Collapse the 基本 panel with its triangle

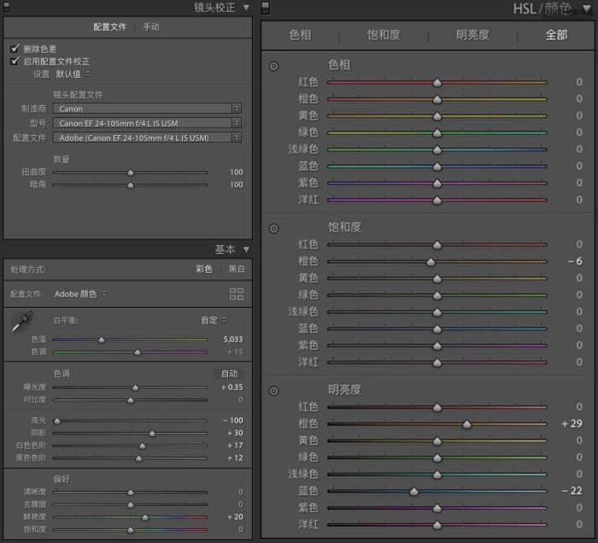pyautogui.click(x=246, y=250)
